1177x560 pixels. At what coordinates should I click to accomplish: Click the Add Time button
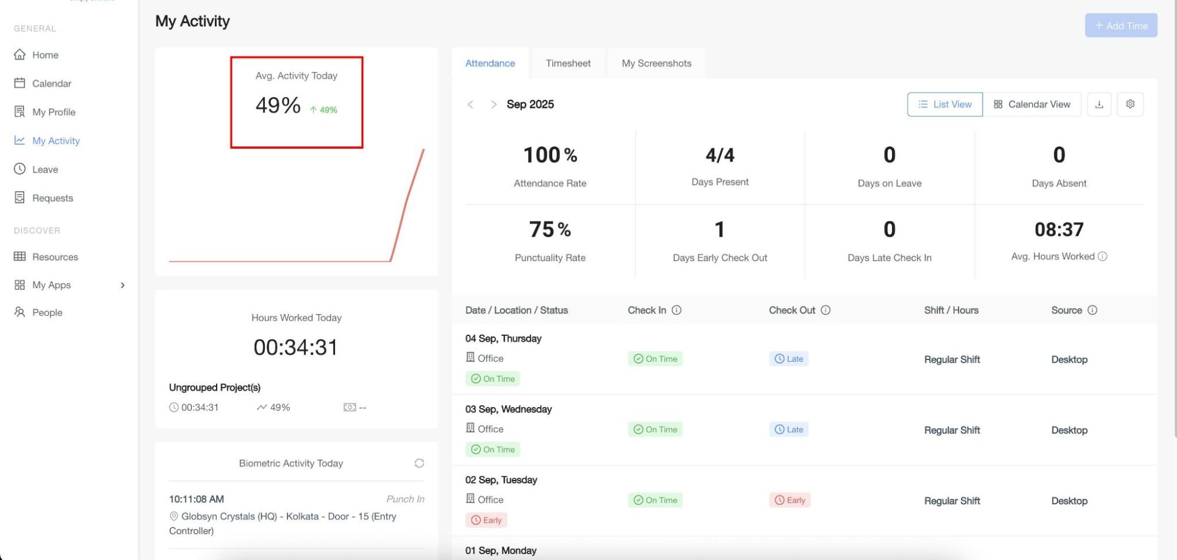[x=1120, y=25]
